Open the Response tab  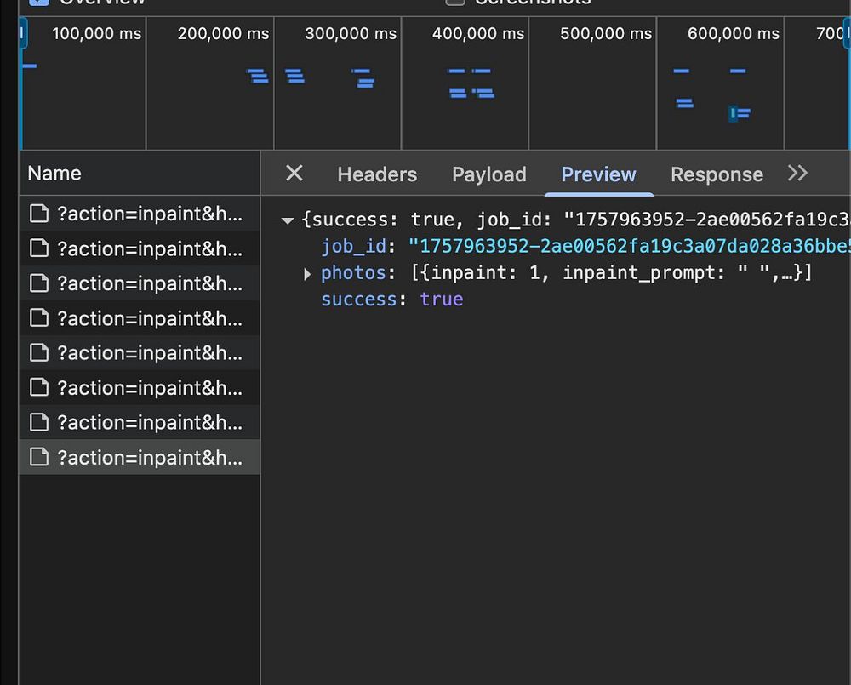coord(717,174)
